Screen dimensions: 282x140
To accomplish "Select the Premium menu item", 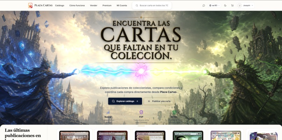I will [107, 6].
